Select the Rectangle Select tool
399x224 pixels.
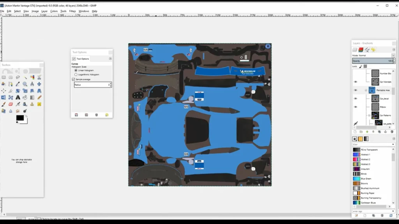[4, 77]
